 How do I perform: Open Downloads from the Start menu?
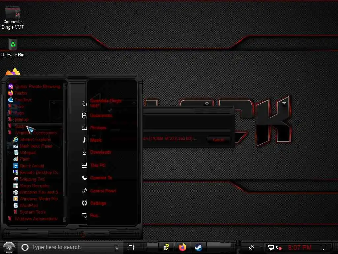click(96, 152)
